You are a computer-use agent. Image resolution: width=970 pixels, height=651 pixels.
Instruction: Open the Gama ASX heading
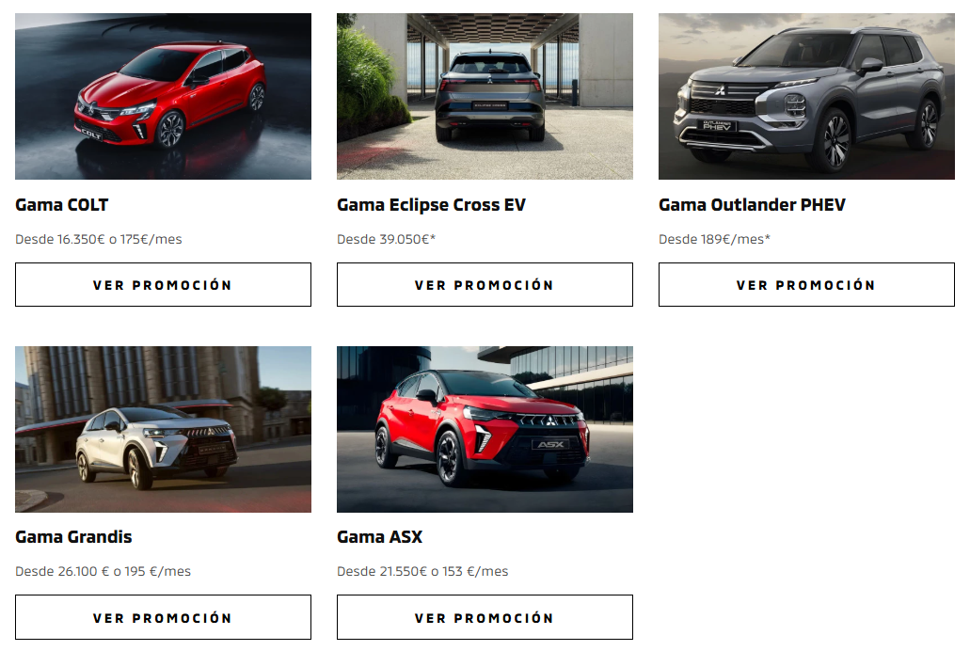tap(380, 537)
